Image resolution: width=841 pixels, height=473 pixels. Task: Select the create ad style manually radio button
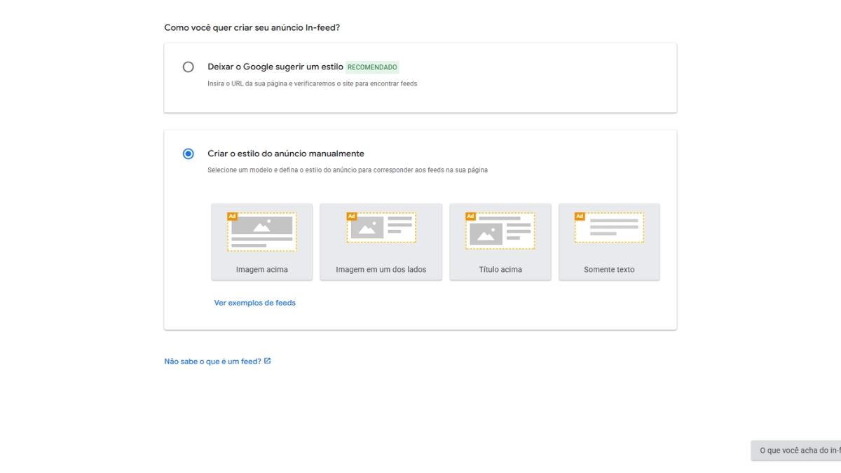188,153
